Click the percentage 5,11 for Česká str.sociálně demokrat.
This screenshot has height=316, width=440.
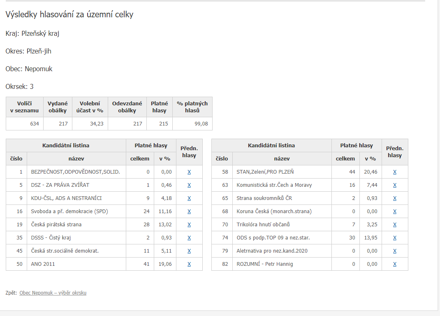pos(167,251)
